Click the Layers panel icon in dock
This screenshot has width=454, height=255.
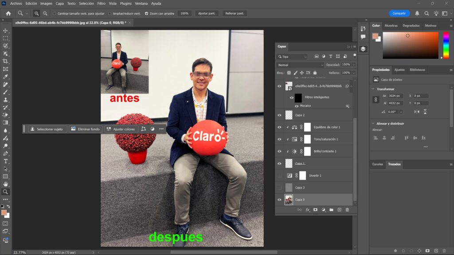[363, 49]
